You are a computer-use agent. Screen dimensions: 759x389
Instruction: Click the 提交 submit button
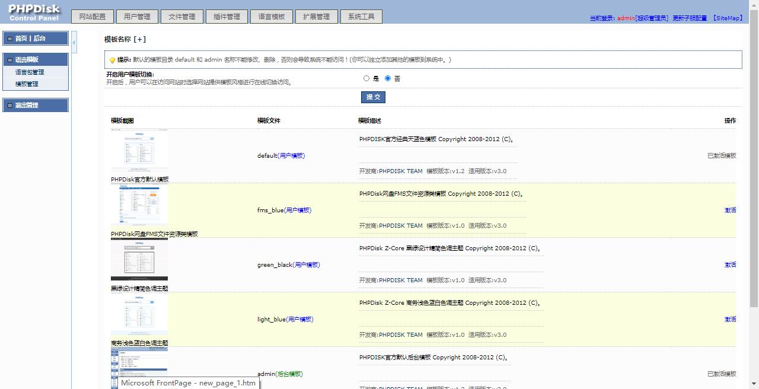pos(373,97)
